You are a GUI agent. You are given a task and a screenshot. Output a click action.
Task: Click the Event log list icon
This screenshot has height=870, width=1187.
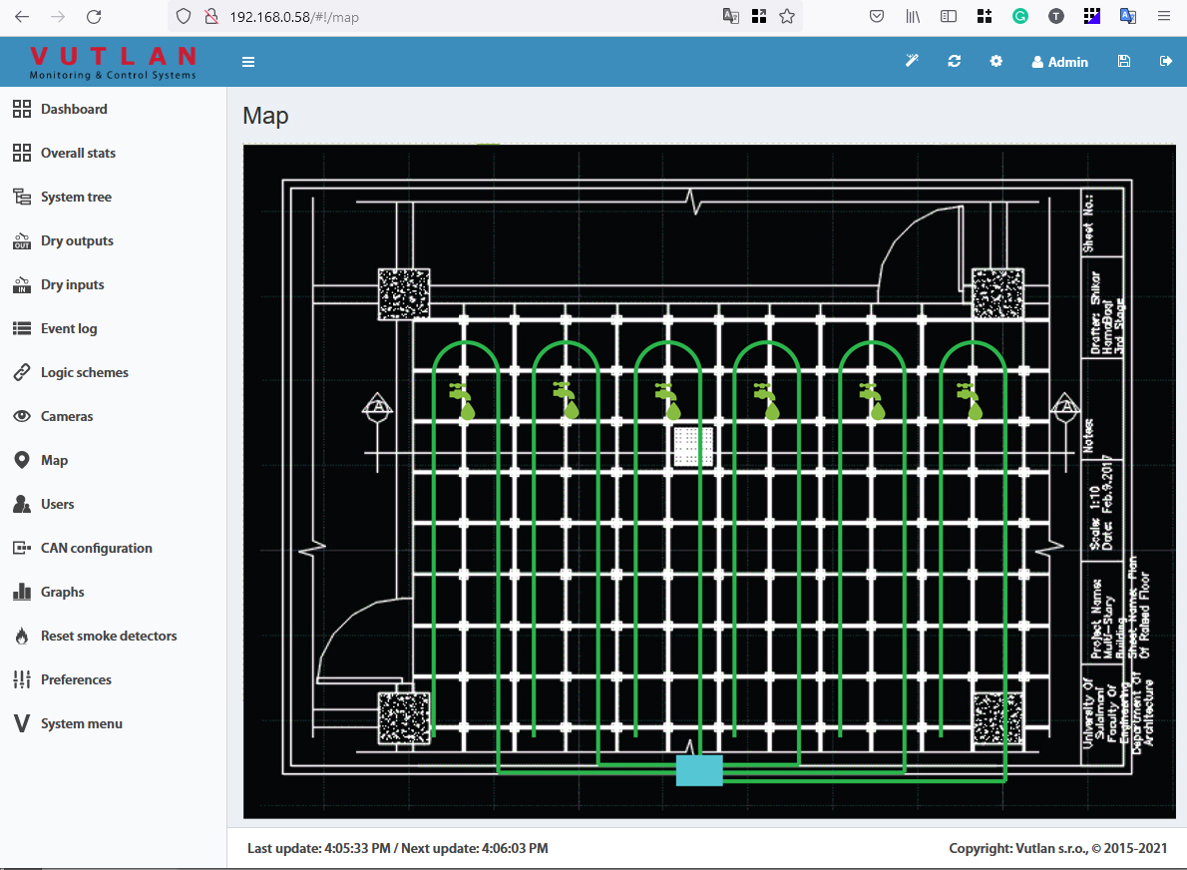22,328
